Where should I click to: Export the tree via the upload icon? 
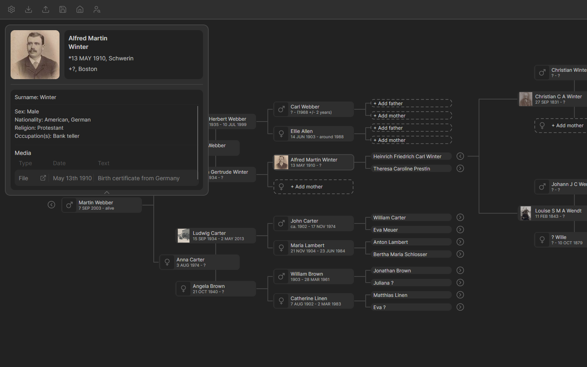(45, 9)
